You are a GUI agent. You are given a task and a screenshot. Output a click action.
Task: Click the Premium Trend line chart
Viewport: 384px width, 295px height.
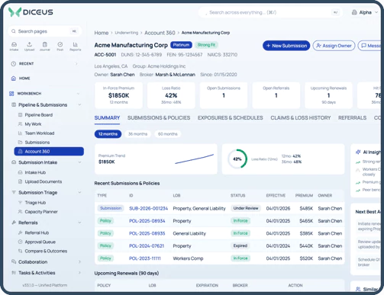194,159
